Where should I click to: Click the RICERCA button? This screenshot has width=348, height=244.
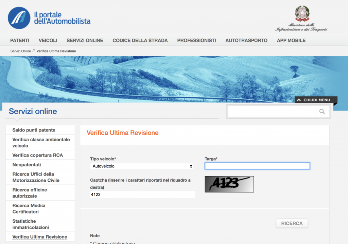pyautogui.click(x=292, y=223)
